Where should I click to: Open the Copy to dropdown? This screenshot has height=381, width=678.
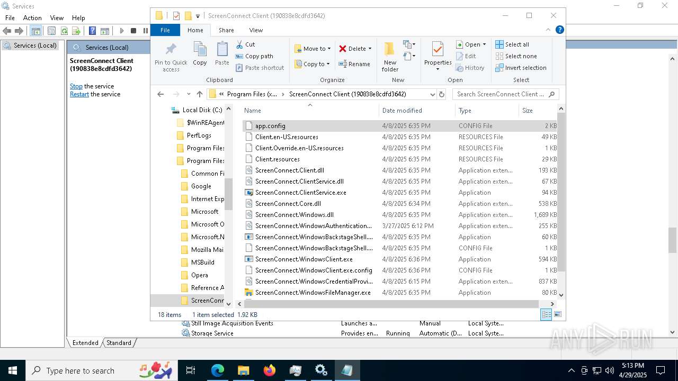pos(312,64)
